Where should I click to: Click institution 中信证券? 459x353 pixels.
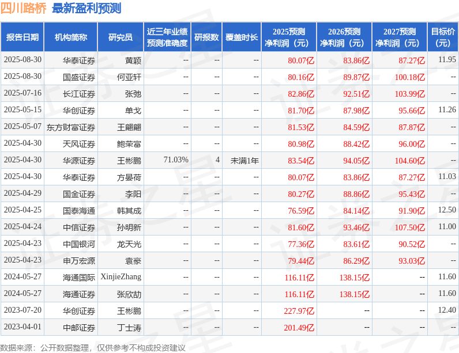pyautogui.click(x=79, y=227)
